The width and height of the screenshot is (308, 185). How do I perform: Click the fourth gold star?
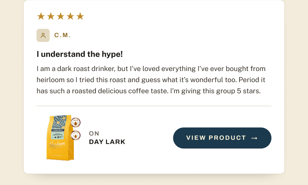(70, 16)
